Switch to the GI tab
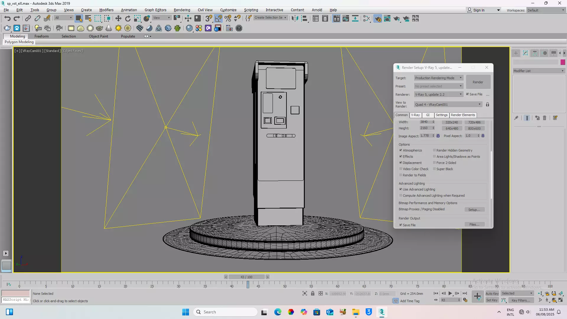Image resolution: width=567 pixels, height=319 pixels. click(x=428, y=115)
